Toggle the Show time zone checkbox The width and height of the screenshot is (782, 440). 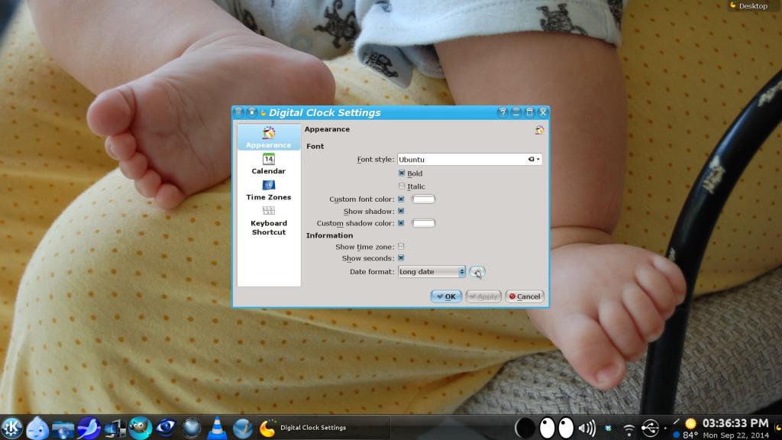pos(402,247)
